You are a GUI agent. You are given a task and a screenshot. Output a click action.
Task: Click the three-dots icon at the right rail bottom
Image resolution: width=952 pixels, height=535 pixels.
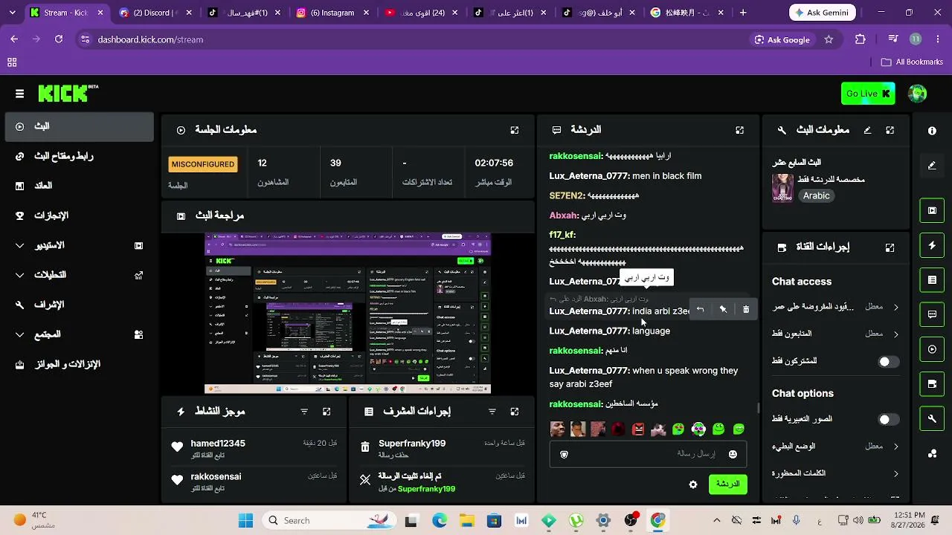932,454
